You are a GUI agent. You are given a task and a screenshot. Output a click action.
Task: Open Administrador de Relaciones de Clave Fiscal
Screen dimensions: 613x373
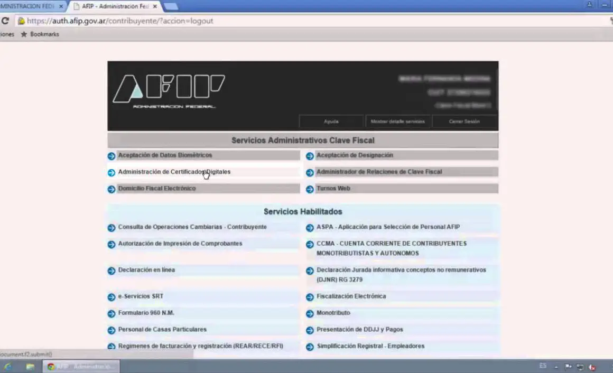point(379,172)
